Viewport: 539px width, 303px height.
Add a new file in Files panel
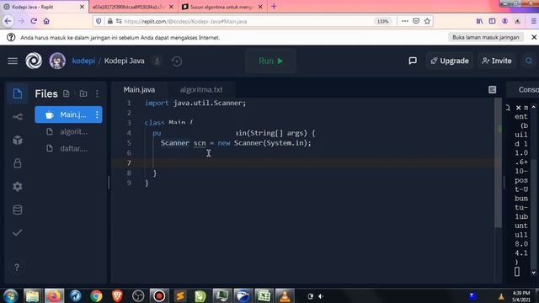click(67, 93)
